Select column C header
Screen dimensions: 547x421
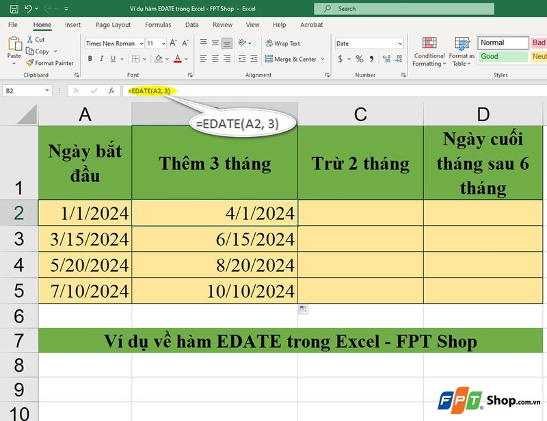pyautogui.click(x=360, y=114)
